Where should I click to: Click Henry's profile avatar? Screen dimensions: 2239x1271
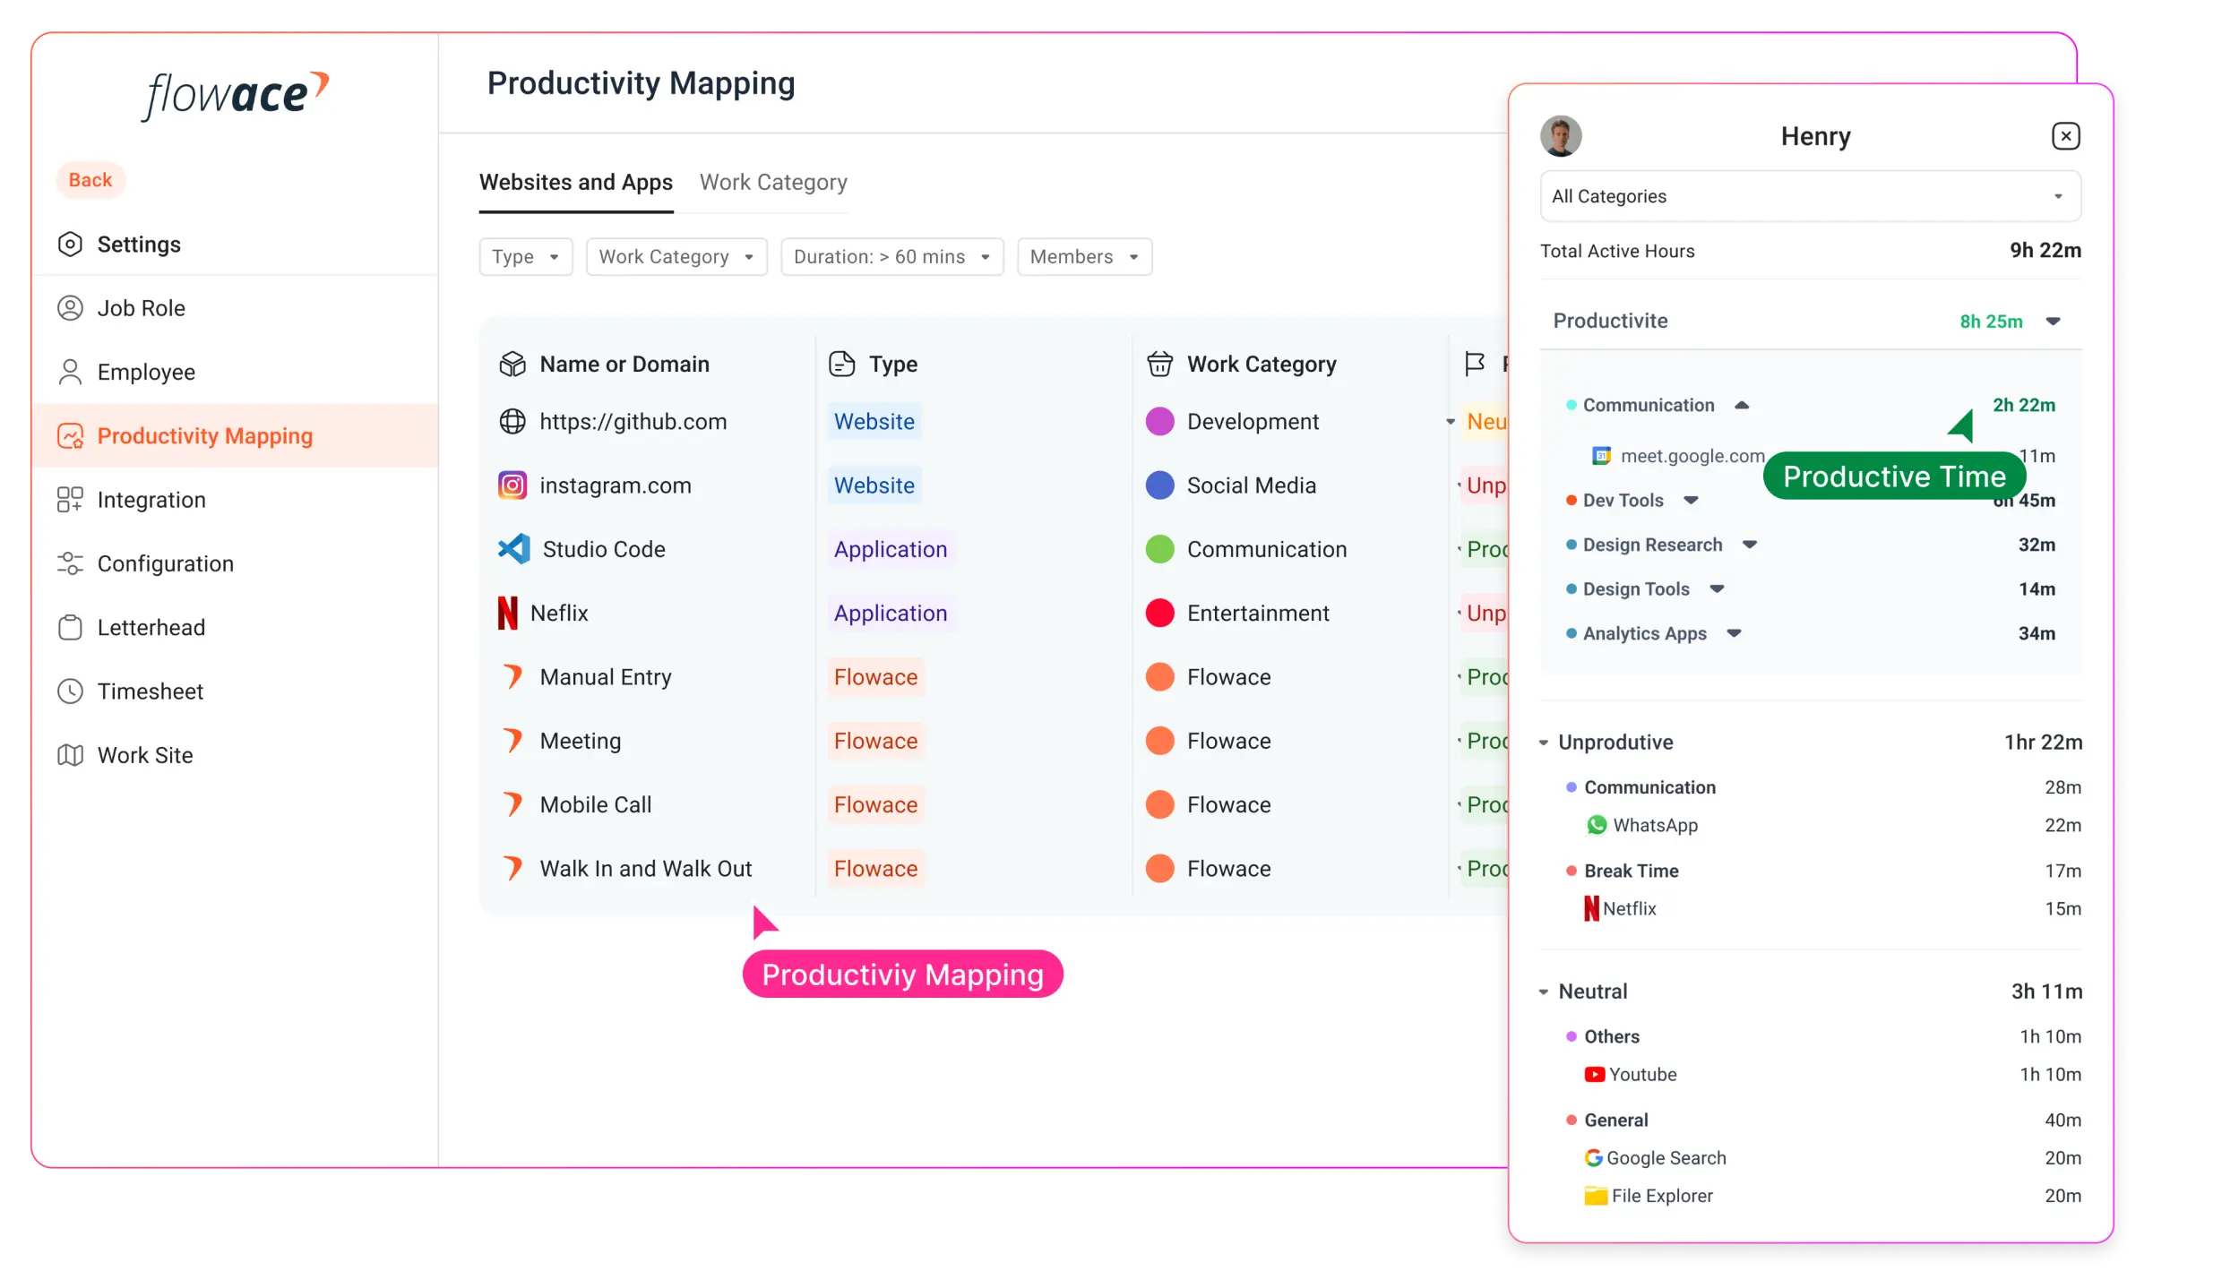click(x=1561, y=136)
